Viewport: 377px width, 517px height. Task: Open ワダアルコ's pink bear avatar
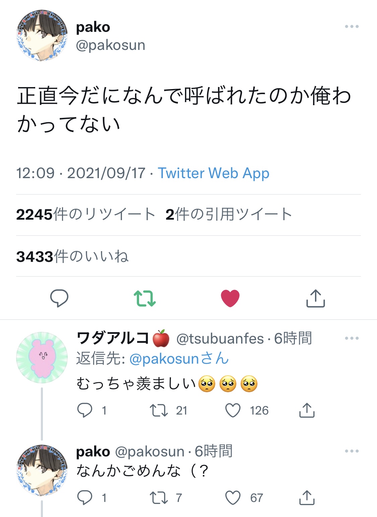(x=42, y=357)
